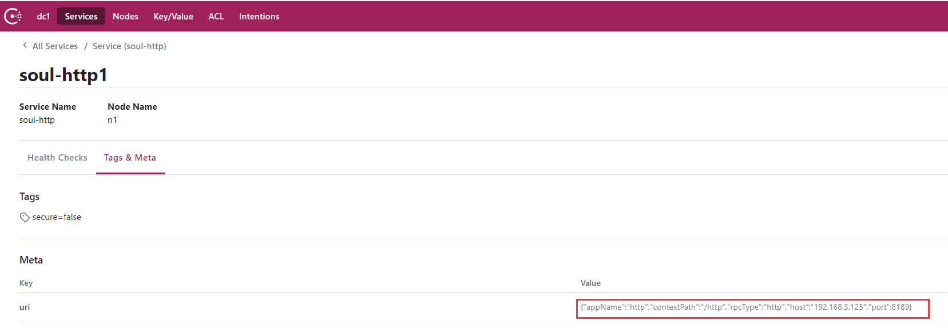The image size is (948, 332).
Task: Return to All Services via breadcrumb
Action: tap(55, 46)
